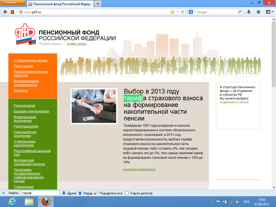The image size is (276, 207).
Task: Click the browser back arrow button
Action: (5, 12)
